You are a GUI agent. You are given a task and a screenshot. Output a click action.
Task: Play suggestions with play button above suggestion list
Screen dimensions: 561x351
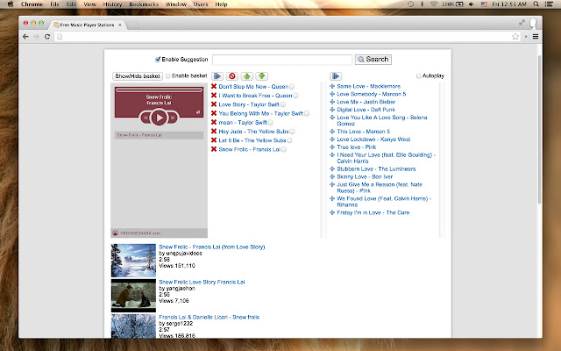(x=336, y=76)
